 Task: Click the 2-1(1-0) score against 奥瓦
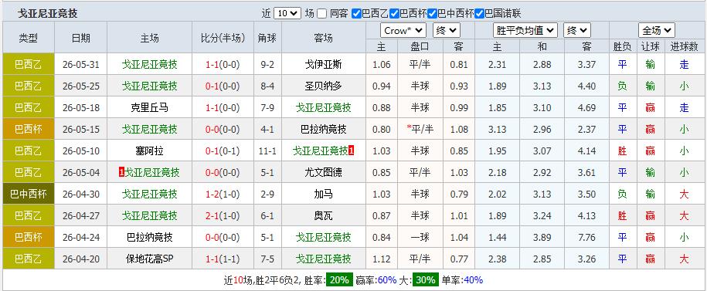(223, 216)
